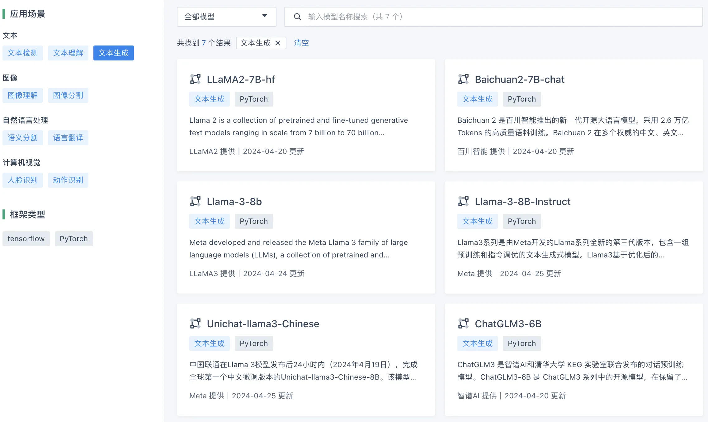This screenshot has height=422, width=708.
Task: Open the ChatGLM3-6B model title
Action: click(x=508, y=324)
